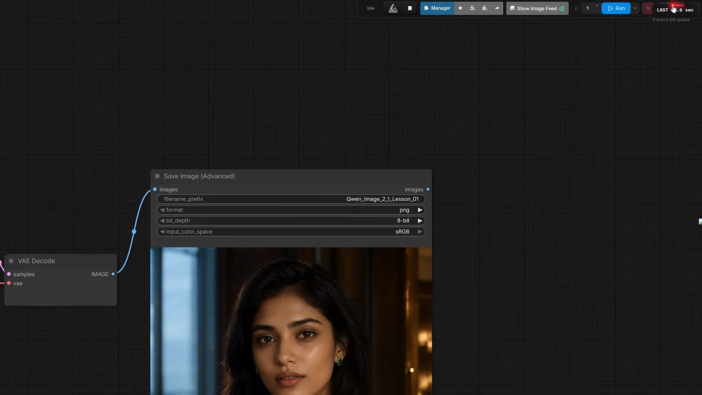
Task: Select next format with the right arrow
Action: (420, 210)
